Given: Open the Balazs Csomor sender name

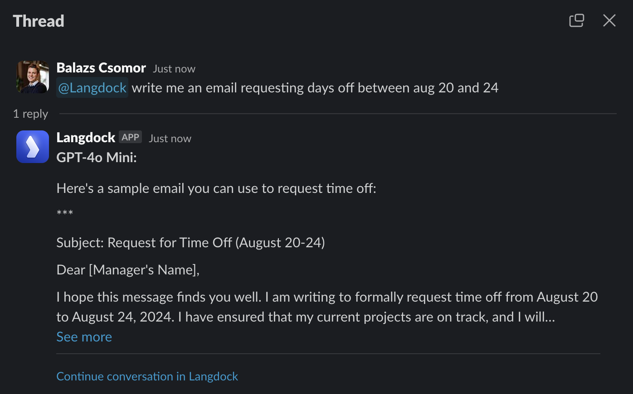Looking at the screenshot, I should tap(101, 68).
